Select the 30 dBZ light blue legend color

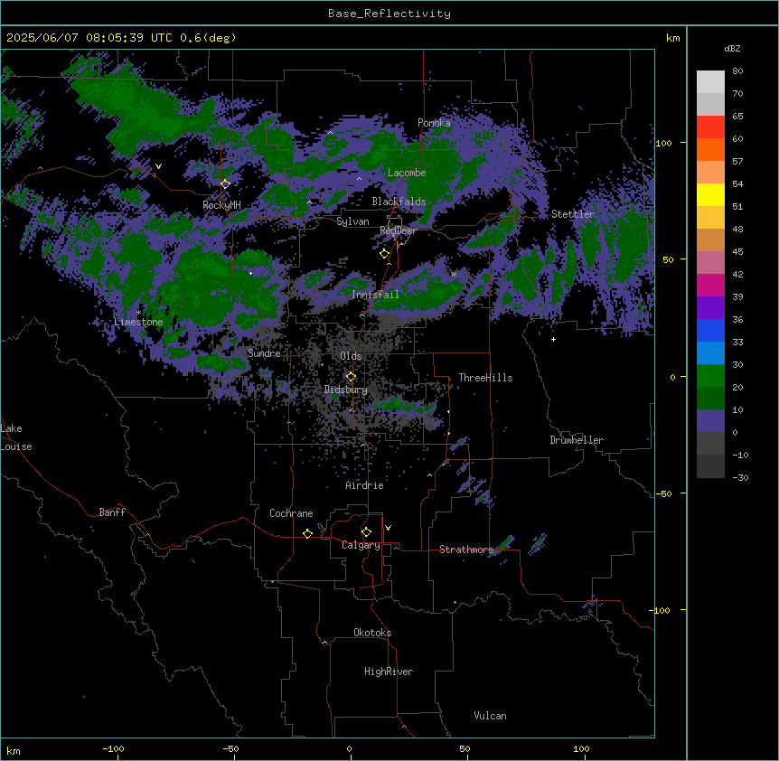point(710,352)
